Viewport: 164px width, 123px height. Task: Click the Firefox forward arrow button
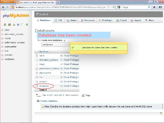(7, 7)
